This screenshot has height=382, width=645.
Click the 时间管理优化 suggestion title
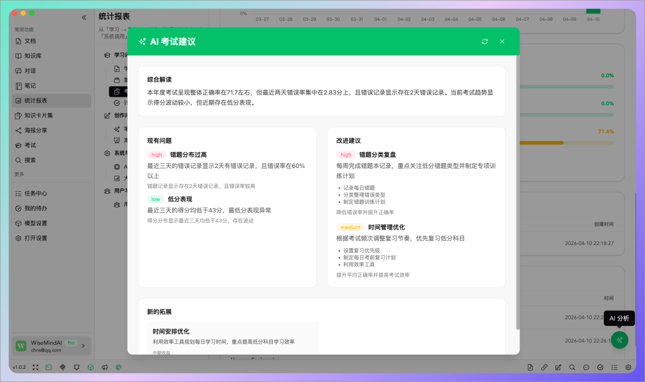click(386, 227)
